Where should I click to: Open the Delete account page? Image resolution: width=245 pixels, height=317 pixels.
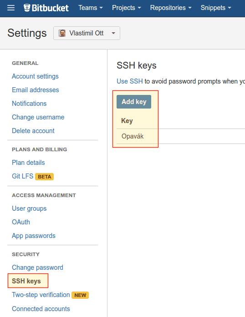click(33, 131)
